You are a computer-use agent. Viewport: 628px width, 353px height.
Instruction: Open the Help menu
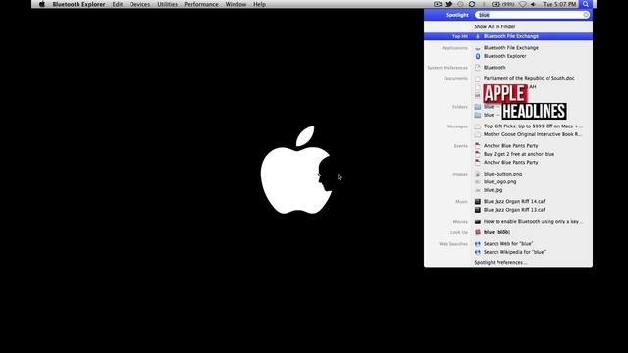click(x=259, y=4)
